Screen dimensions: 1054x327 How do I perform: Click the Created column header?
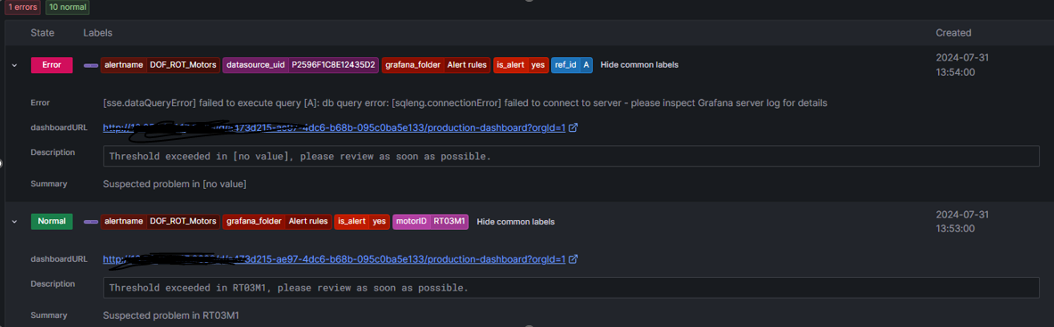click(x=953, y=33)
